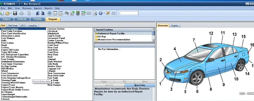Image resolution: width=254 pixels, height=101 pixels.
Task: Click the blue Help question mark icon
Action: coord(101,13)
